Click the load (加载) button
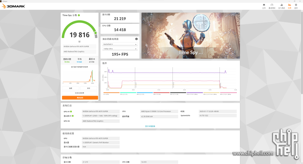Image resolution: width=303 pixels, height=164 pixels. click(70, 88)
